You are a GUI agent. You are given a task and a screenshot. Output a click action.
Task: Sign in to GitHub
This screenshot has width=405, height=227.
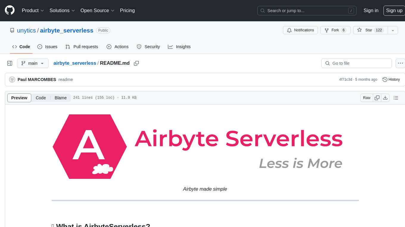tap(371, 10)
